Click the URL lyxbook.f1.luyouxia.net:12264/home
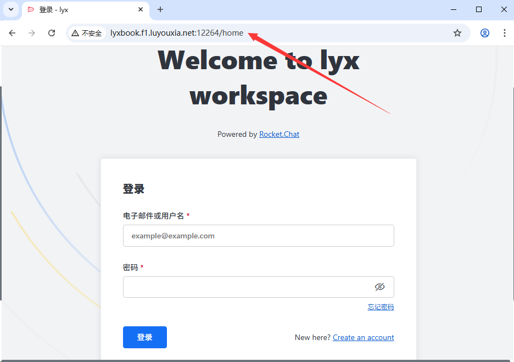This screenshot has width=514, height=362. click(x=177, y=33)
